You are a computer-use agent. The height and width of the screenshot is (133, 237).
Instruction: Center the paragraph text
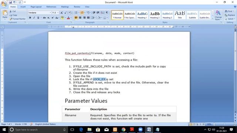80,18
